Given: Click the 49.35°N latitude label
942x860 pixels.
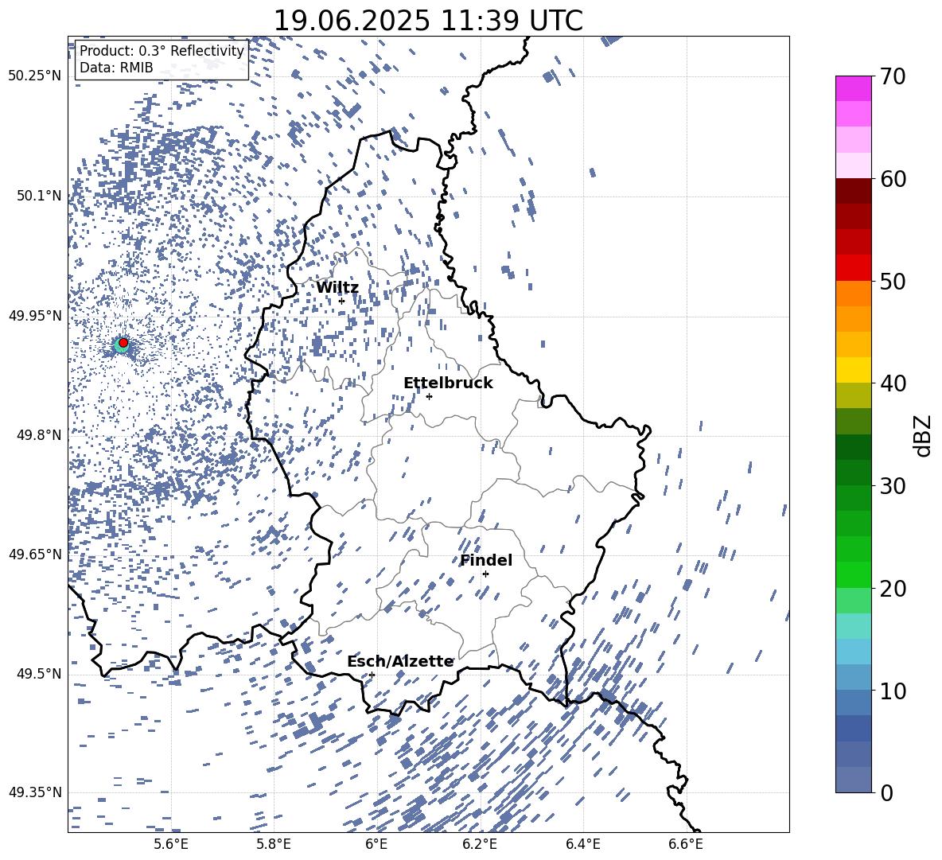Looking at the screenshot, I should point(35,792).
